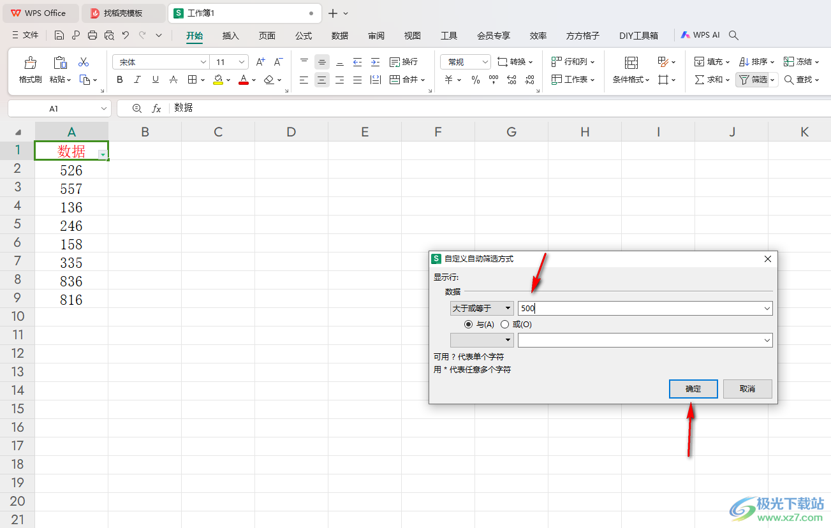Switch to the 数据 ribbon tab
831x528 pixels.
(x=340, y=36)
